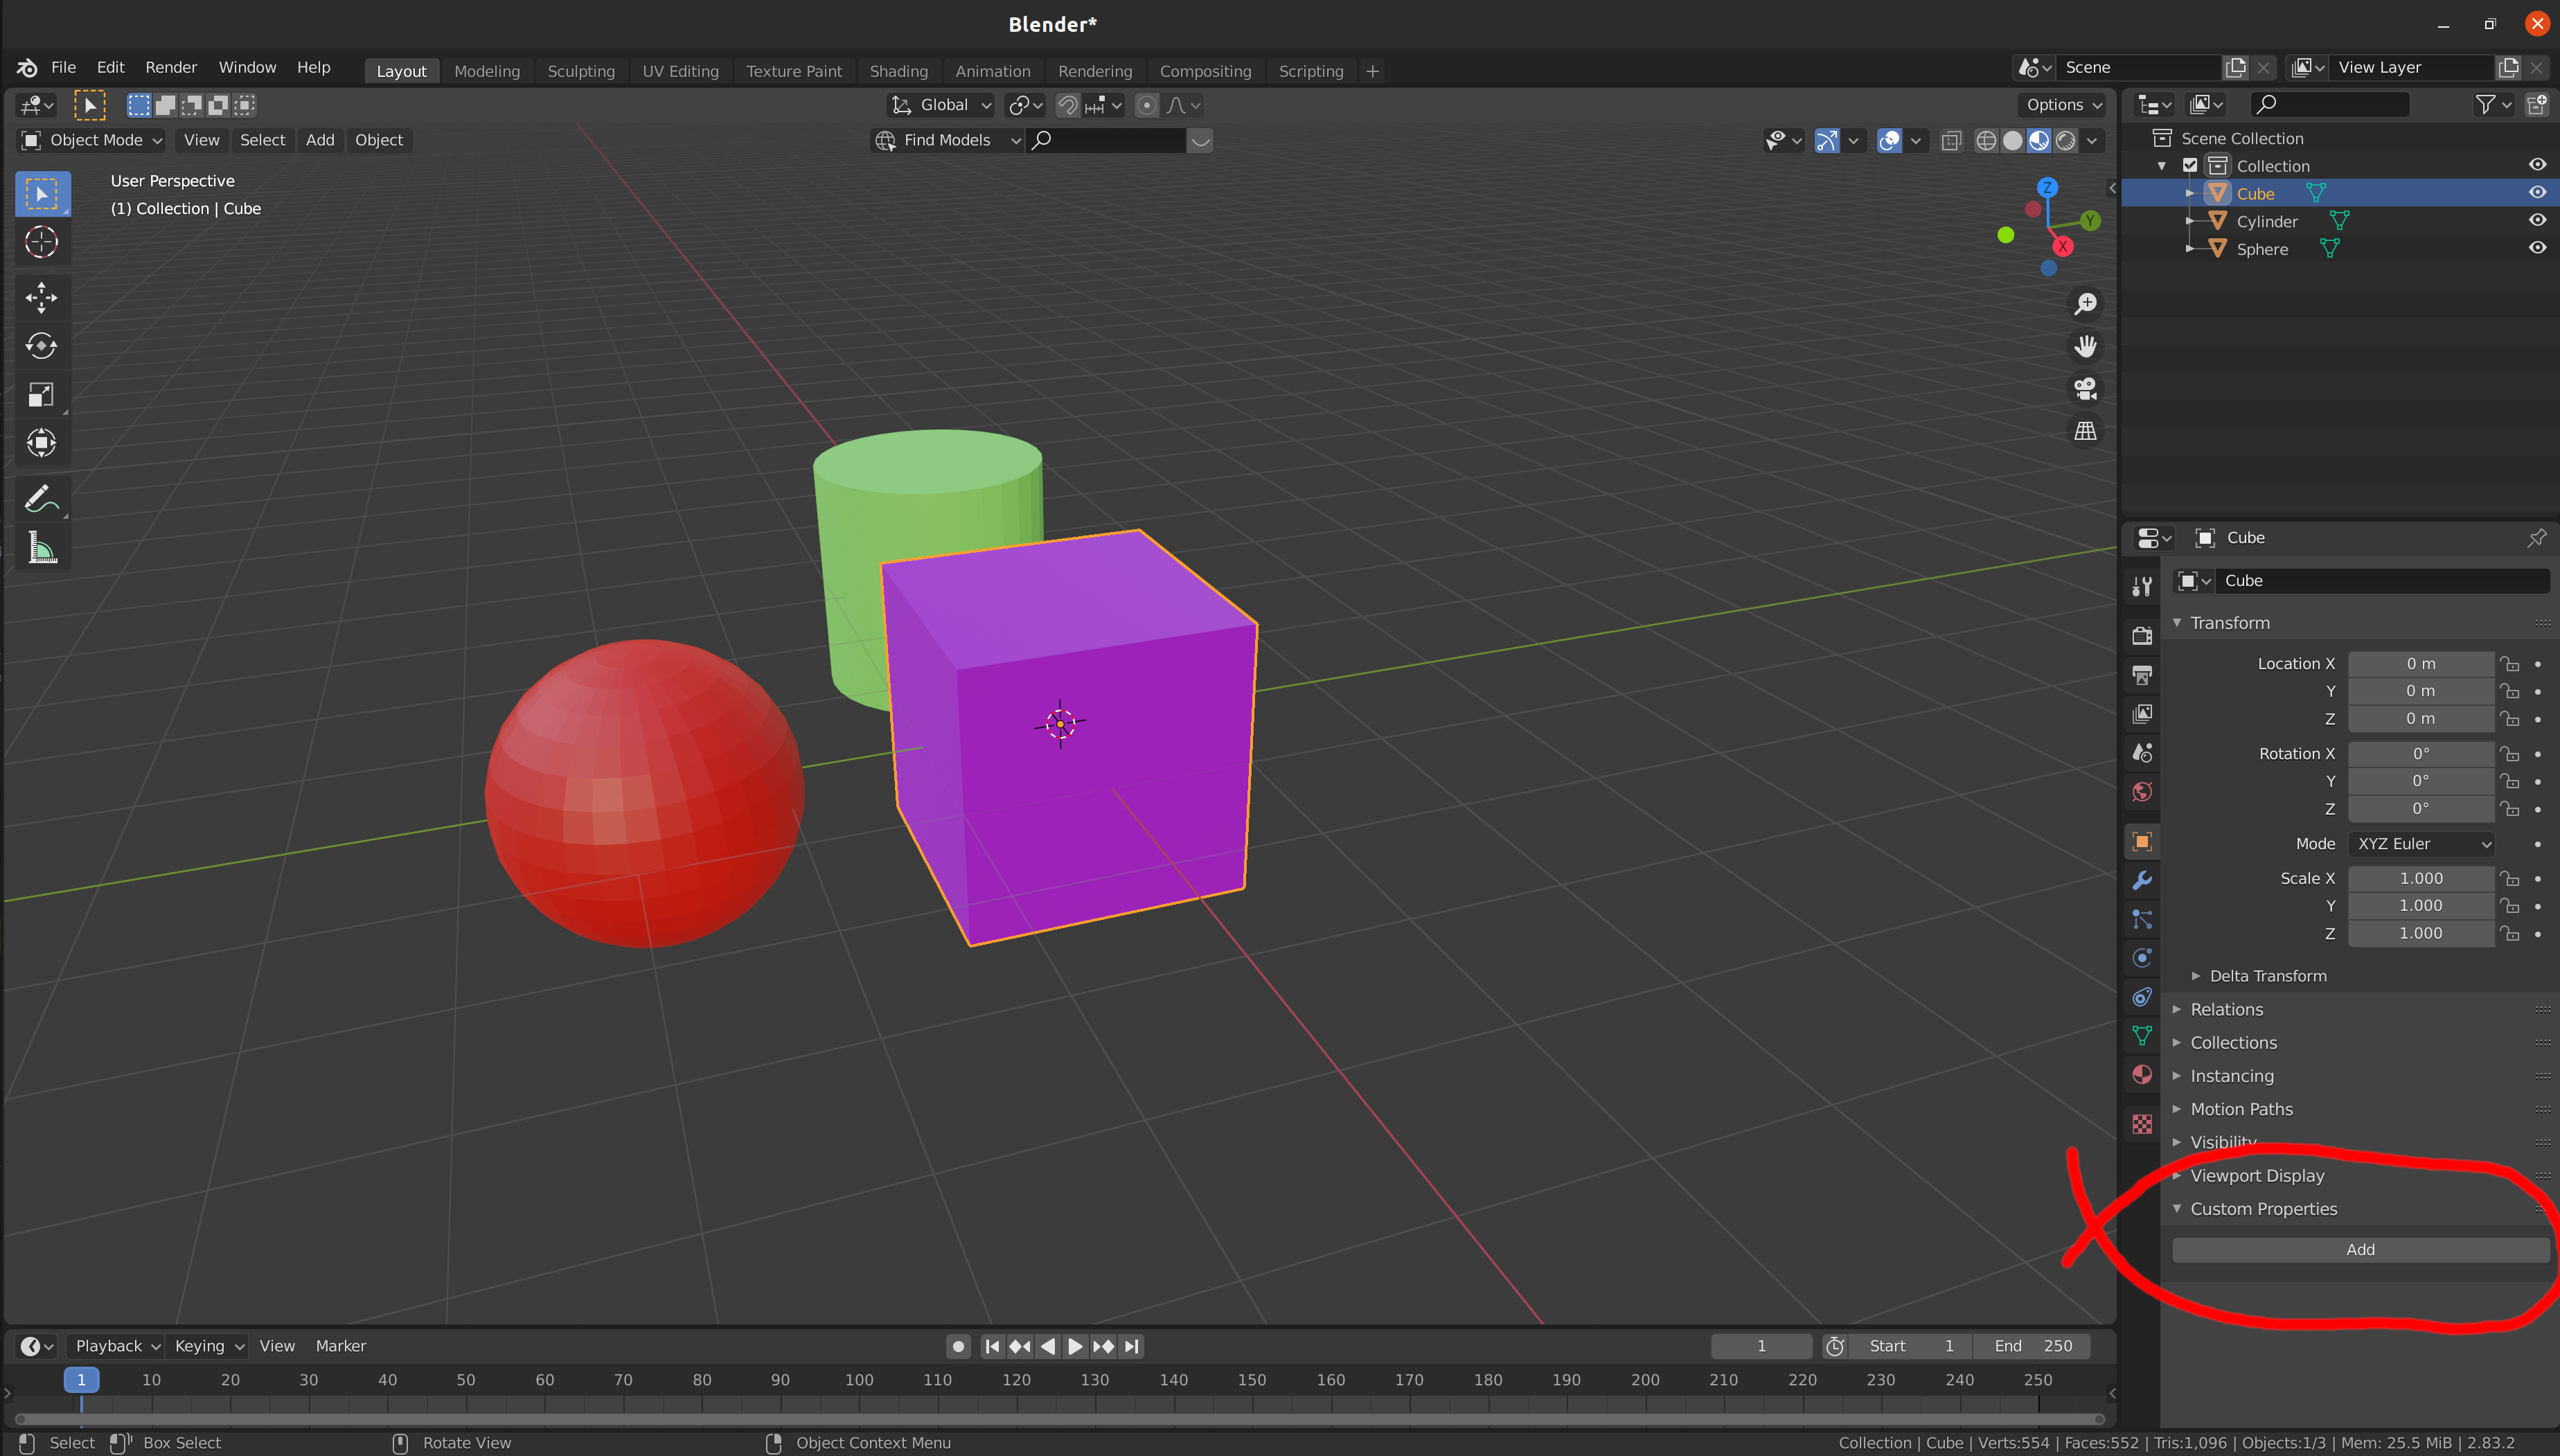Add a new workspace tab

click(x=1372, y=71)
